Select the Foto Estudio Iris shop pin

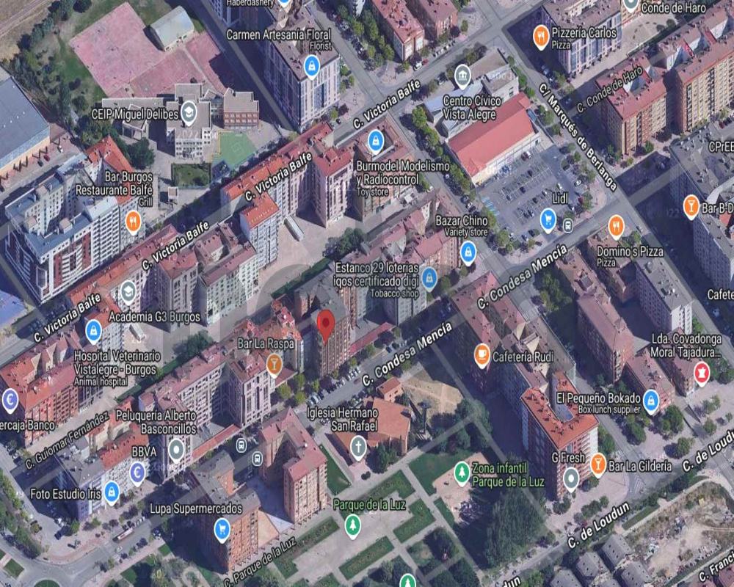point(112,492)
